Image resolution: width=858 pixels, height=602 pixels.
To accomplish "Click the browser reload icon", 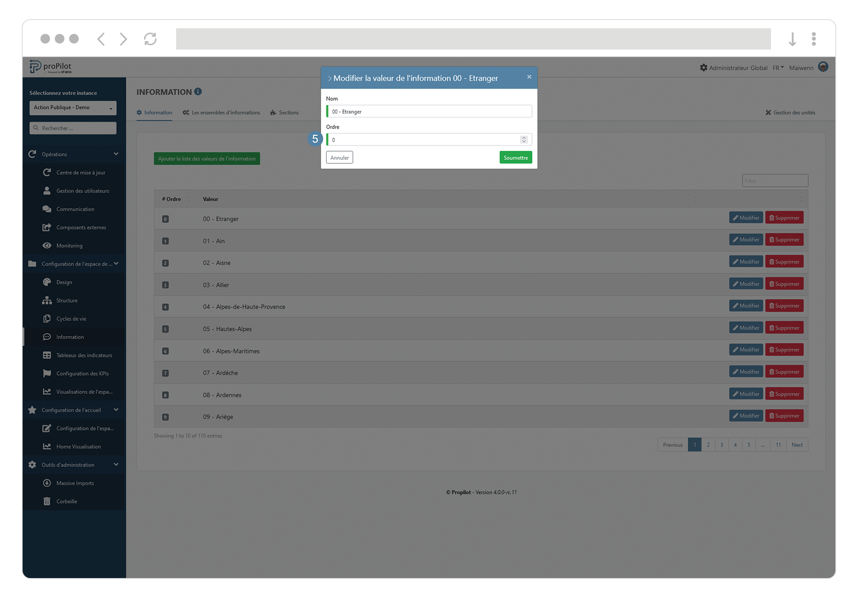I will click(150, 39).
